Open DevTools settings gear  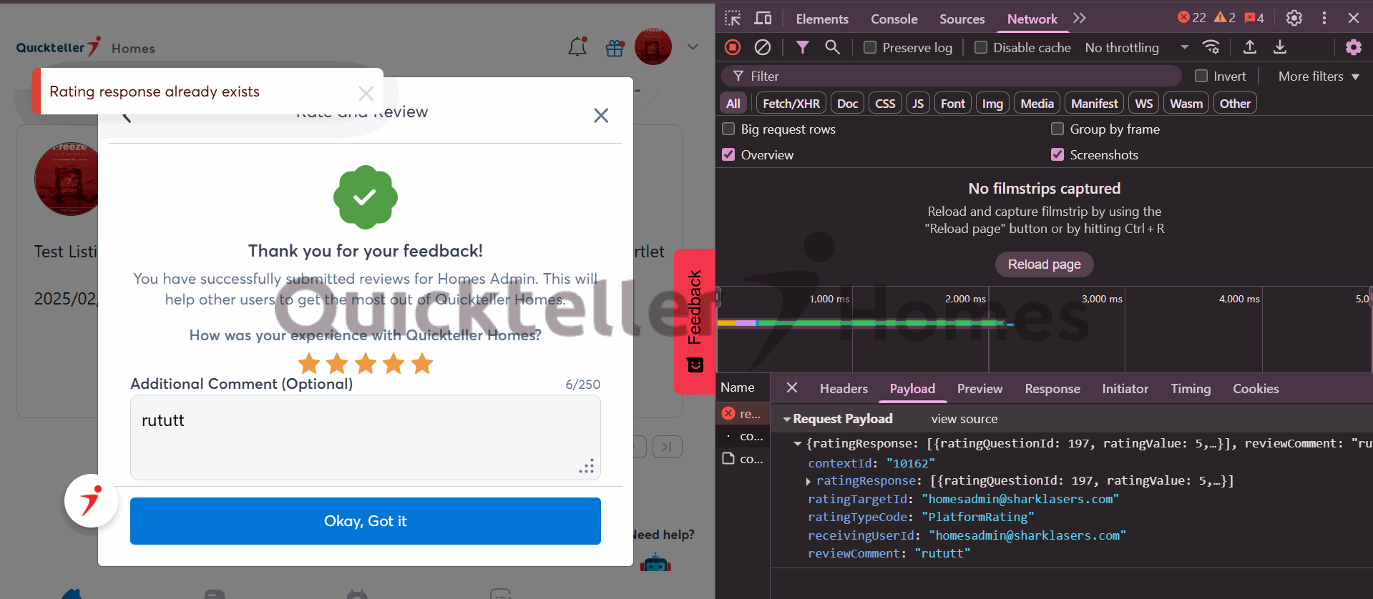[x=1294, y=18]
